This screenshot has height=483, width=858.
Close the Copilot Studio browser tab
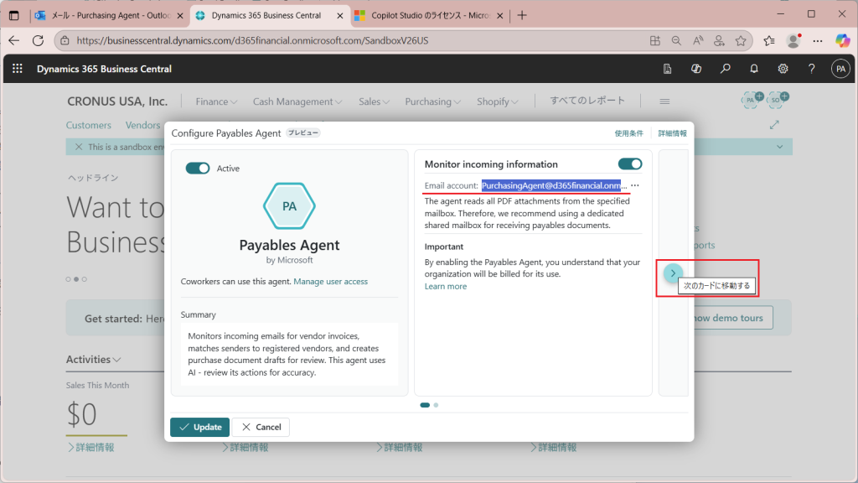[499, 16]
